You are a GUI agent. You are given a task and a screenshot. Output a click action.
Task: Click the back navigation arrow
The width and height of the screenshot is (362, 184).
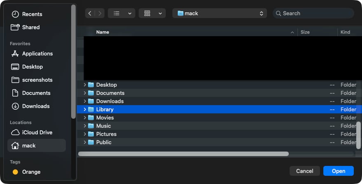[x=90, y=13]
